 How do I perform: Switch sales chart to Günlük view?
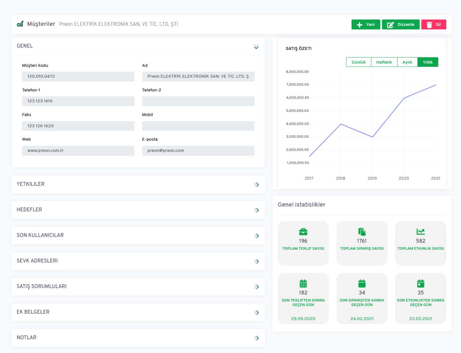(359, 62)
